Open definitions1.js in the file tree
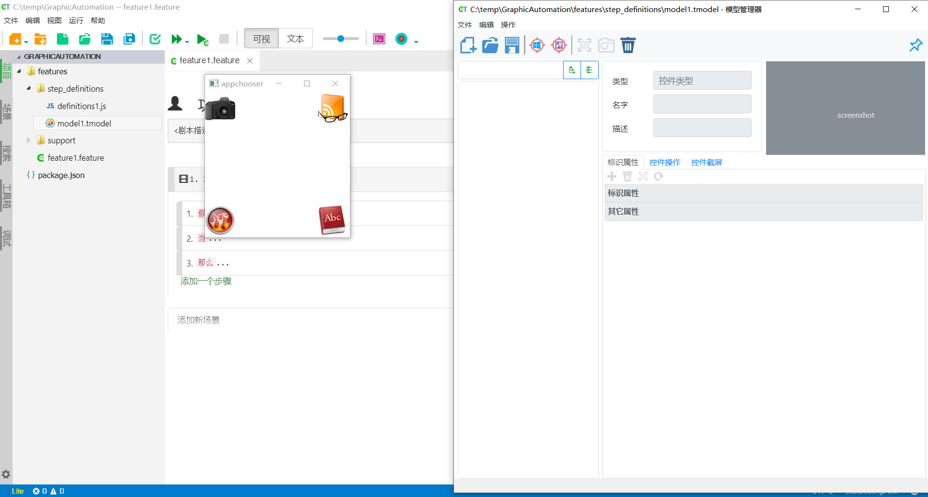Image resolution: width=928 pixels, height=497 pixels. (x=82, y=106)
